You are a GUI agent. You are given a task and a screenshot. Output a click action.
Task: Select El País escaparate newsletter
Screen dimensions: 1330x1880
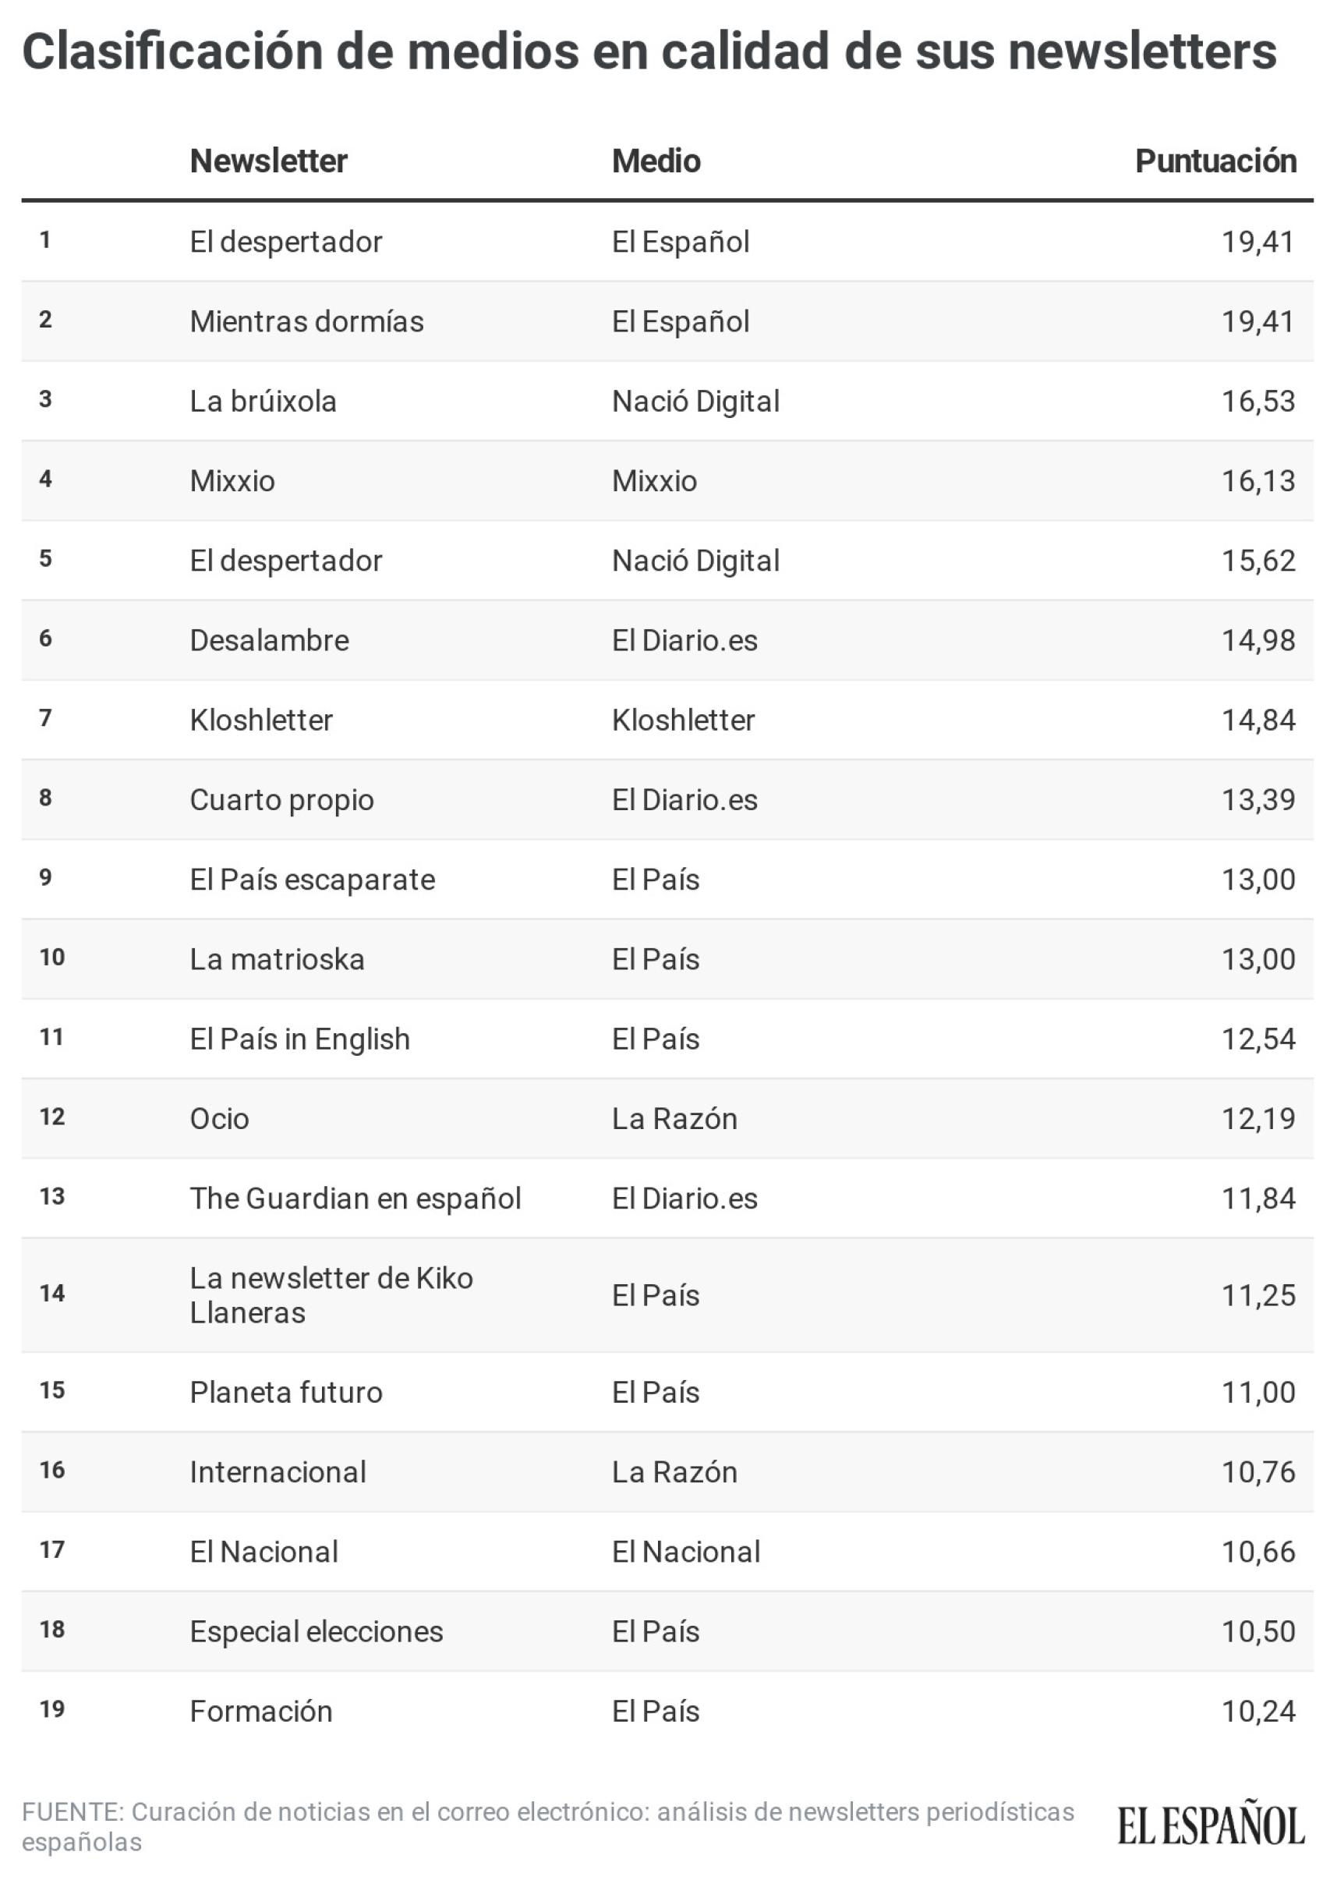312,880
